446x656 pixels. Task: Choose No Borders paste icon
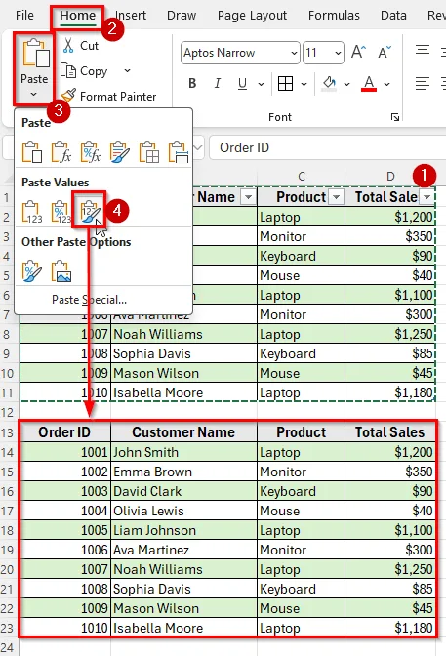[x=149, y=151]
